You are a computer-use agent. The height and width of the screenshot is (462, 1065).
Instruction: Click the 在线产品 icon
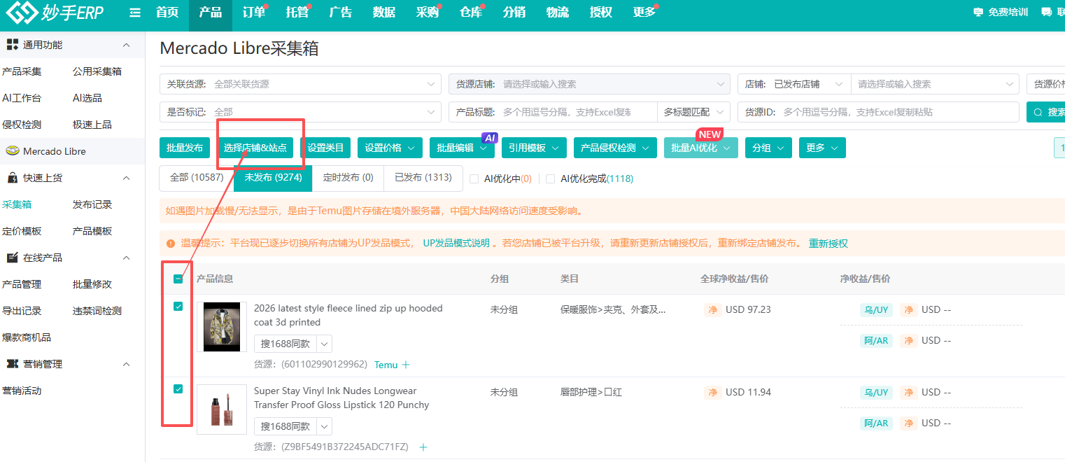tap(12, 258)
